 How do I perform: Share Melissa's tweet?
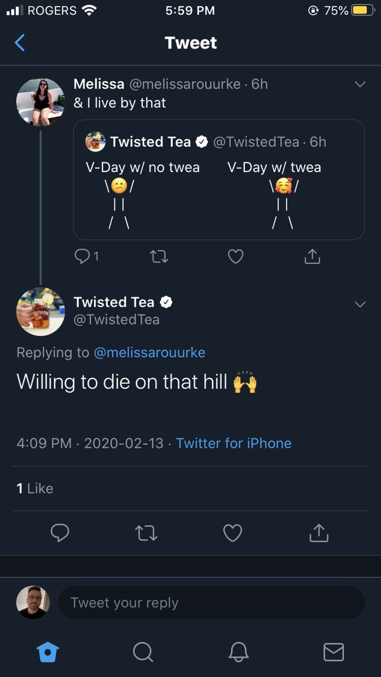pos(312,256)
